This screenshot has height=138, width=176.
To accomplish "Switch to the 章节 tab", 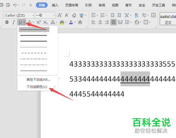I will [x=128, y=5].
